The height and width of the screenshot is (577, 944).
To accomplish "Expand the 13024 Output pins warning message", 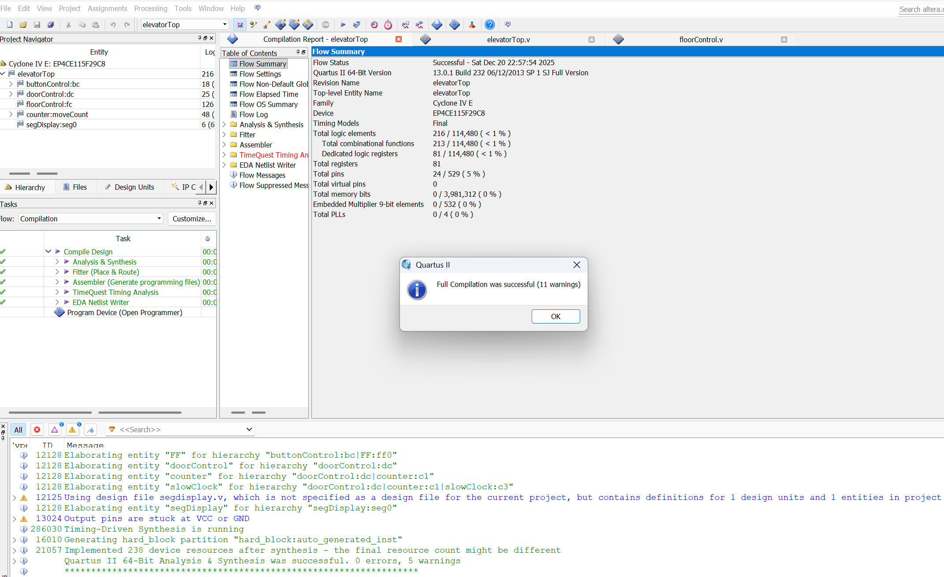I will click(x=15, y=519).
